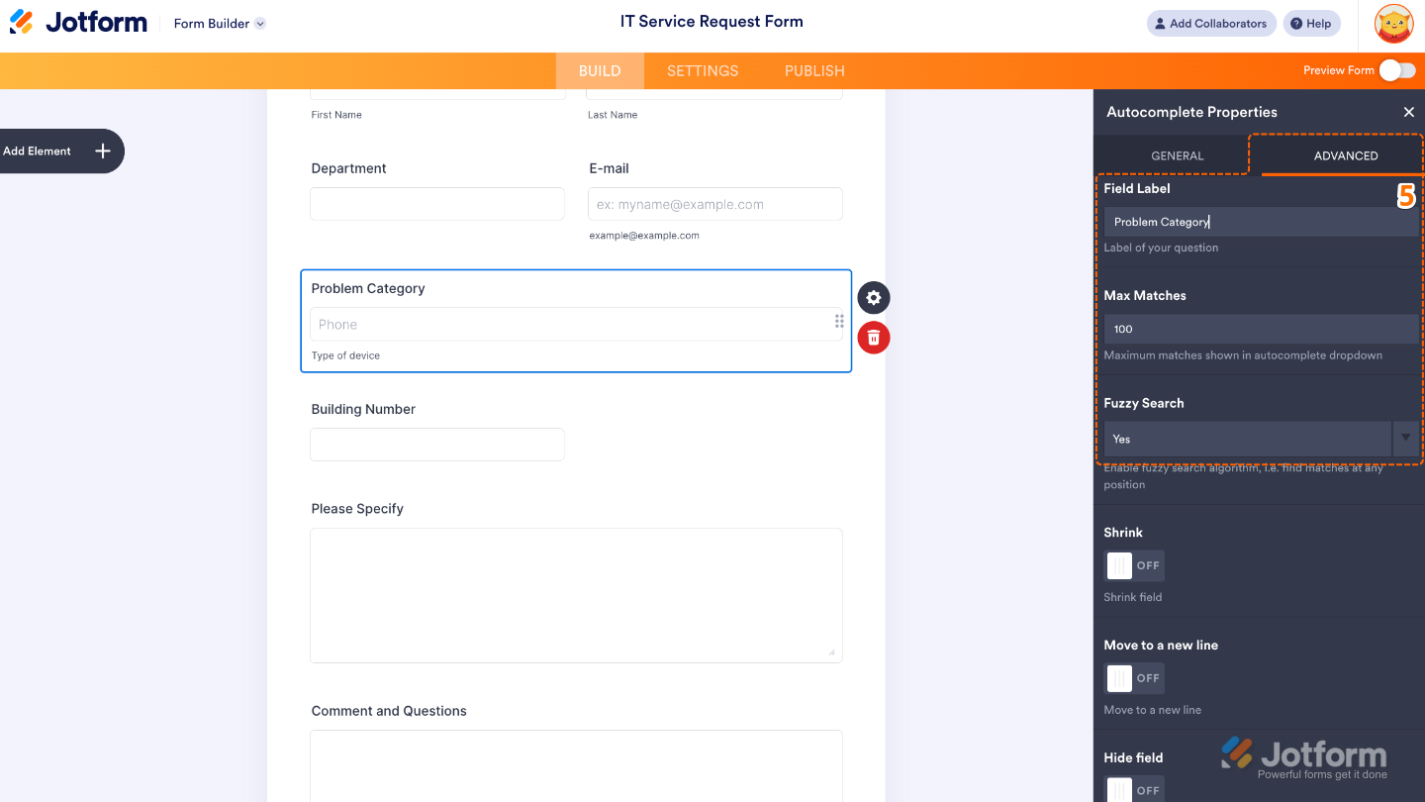
Task: Close the Autocomplete Properties panel
Action: 1408,112
